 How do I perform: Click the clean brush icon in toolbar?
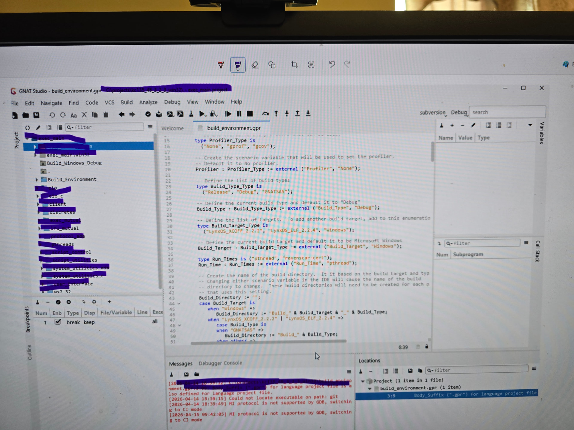tap(191, 114)
